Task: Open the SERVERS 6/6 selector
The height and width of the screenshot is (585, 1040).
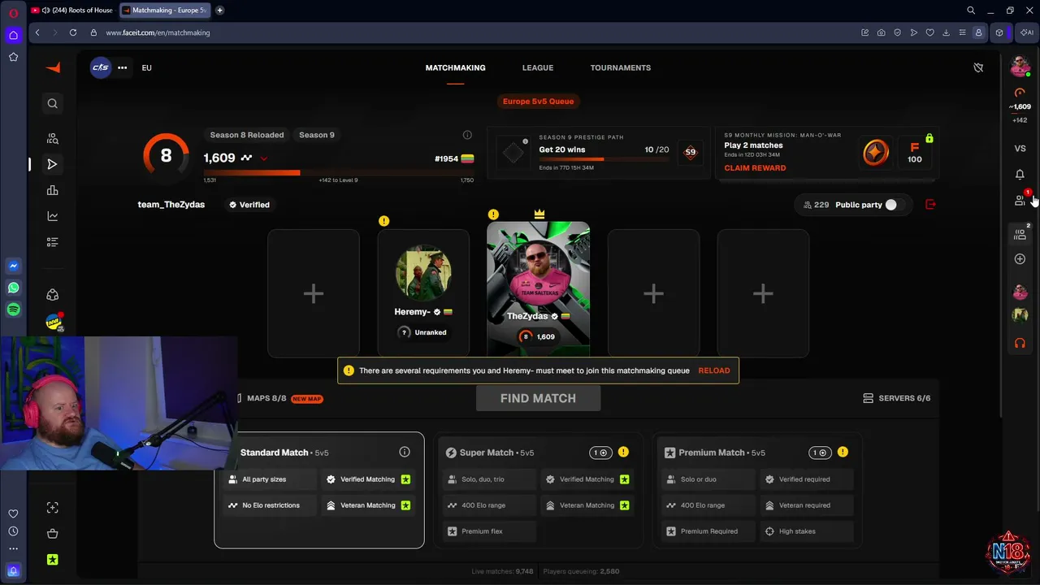Action: tap(896, 398)
